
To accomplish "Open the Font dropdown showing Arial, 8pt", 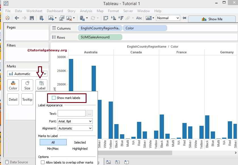I will click(x=75, y=121).
